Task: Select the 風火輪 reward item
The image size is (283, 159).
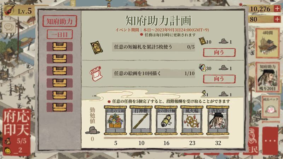Action: pyautogui.click(x=192, y=120)
